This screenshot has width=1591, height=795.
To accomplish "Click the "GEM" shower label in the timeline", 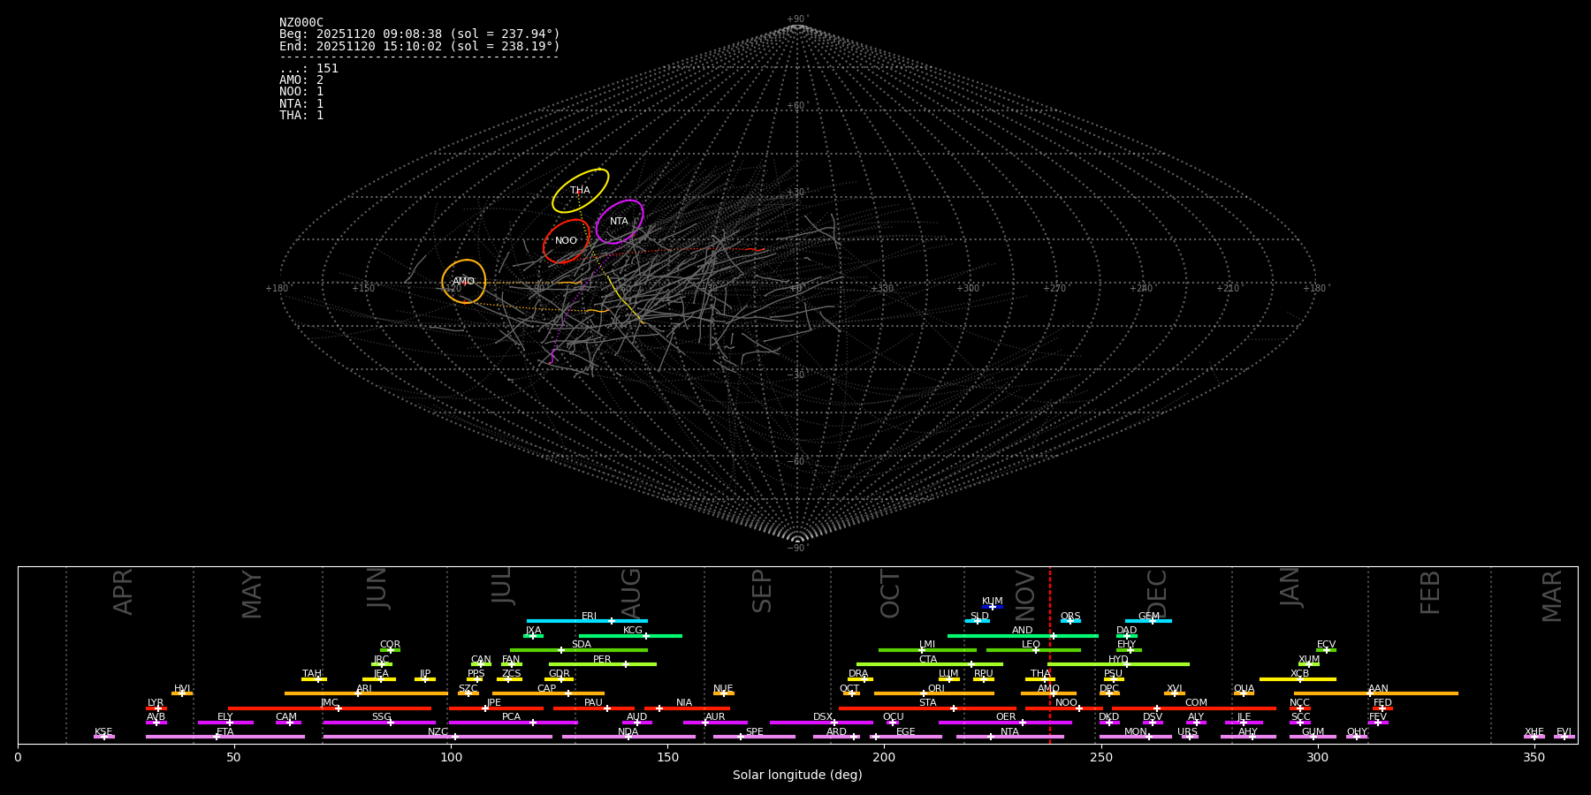I will point(1149,617).
